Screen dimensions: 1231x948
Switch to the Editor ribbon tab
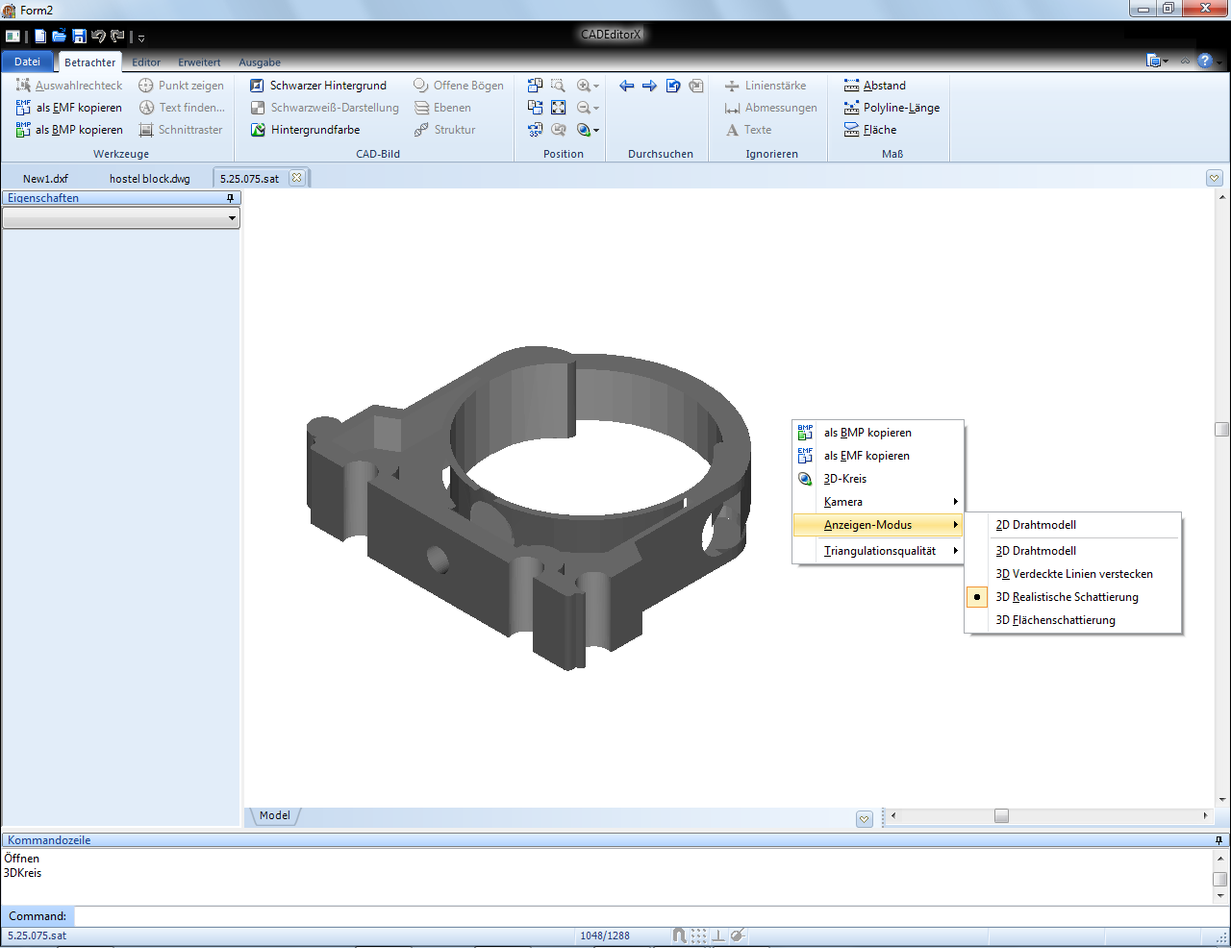[x=146, y=62]
